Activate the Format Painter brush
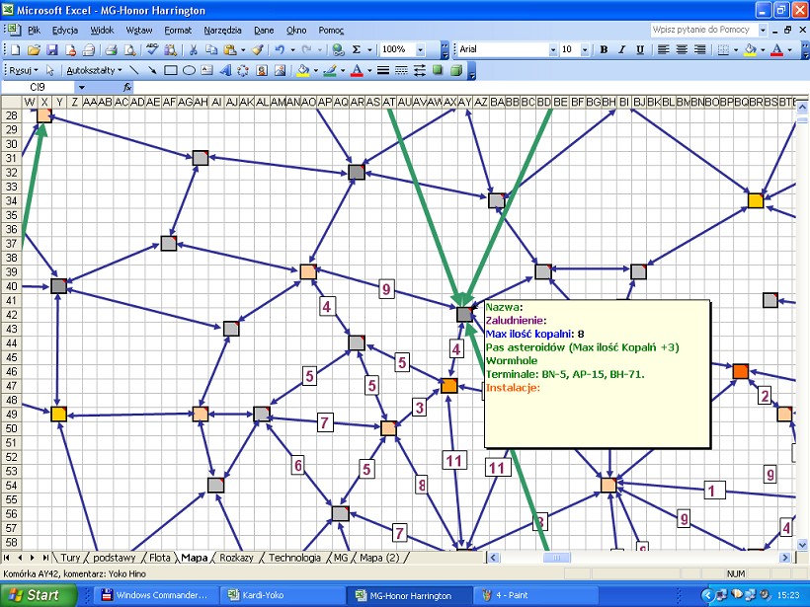Viewport: 810px width, 607px height. click(x=258, y=49)
